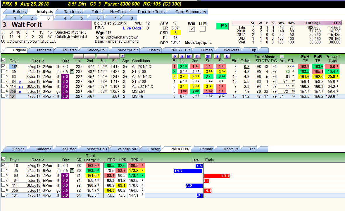The width and height of the screenshot is (345, 211).
Task: Click the EP running-style filter button
Action: (x=189, y=56)
